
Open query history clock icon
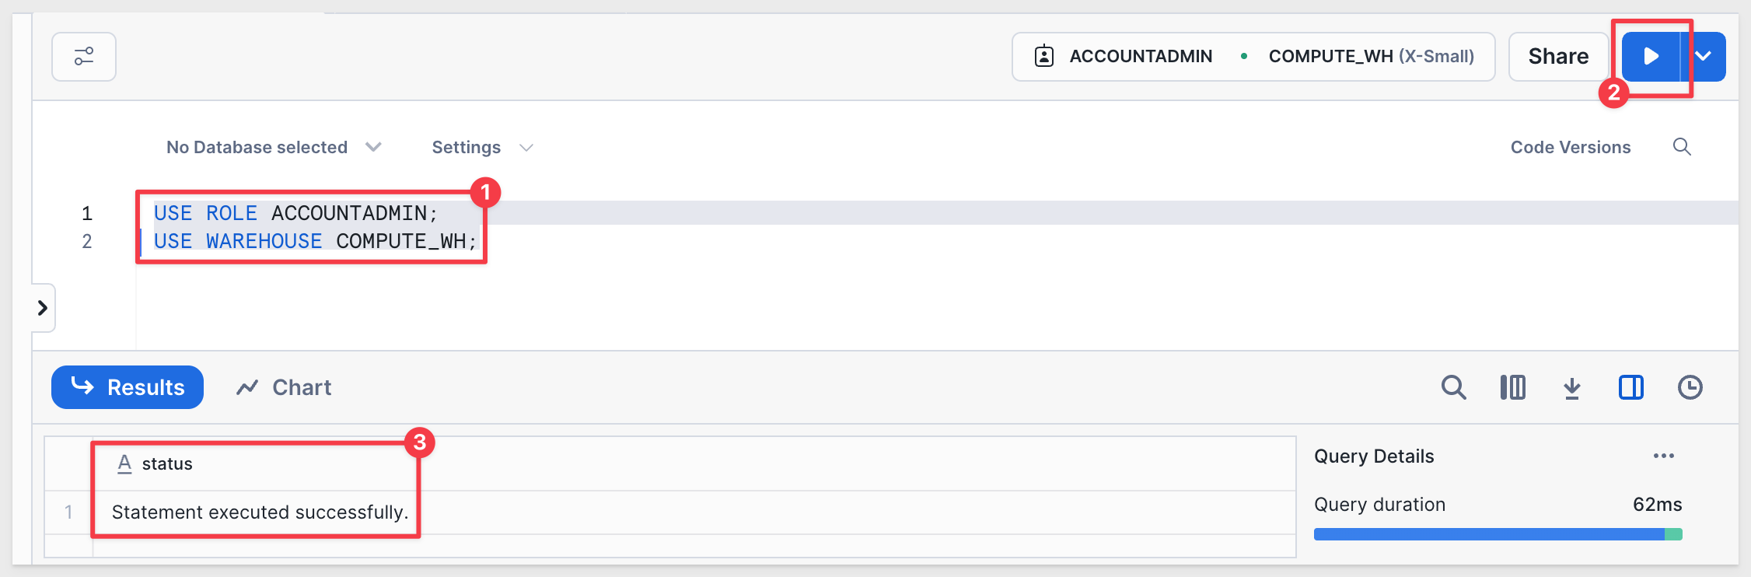(x=1690, y=387)
